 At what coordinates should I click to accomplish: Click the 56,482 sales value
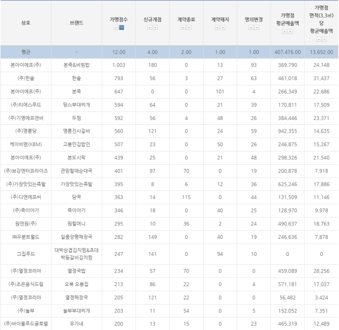(288, 298)
